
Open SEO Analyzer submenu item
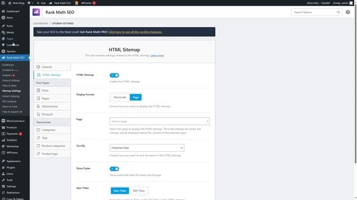click(9, 101)
